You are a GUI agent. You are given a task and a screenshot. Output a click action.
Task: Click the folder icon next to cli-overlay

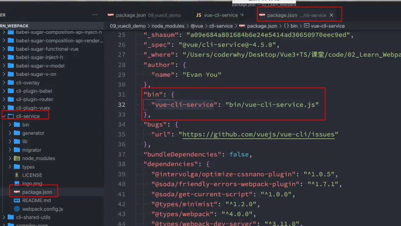tap(11, 83)
